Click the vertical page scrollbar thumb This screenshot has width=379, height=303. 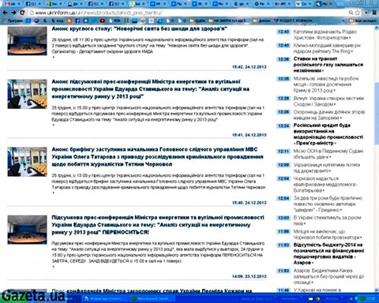pyautogui.click(x=377, y=113)
